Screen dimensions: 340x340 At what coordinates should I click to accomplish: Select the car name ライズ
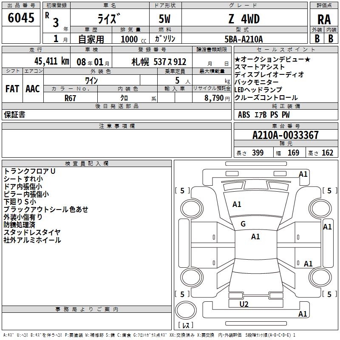(x=109, y=18)
